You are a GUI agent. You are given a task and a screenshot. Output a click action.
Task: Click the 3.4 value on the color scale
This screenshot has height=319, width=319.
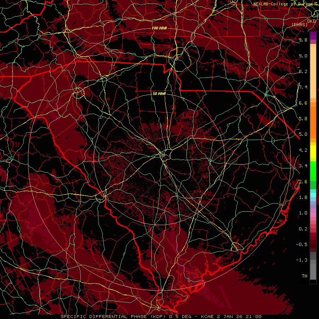pos(303,166)
